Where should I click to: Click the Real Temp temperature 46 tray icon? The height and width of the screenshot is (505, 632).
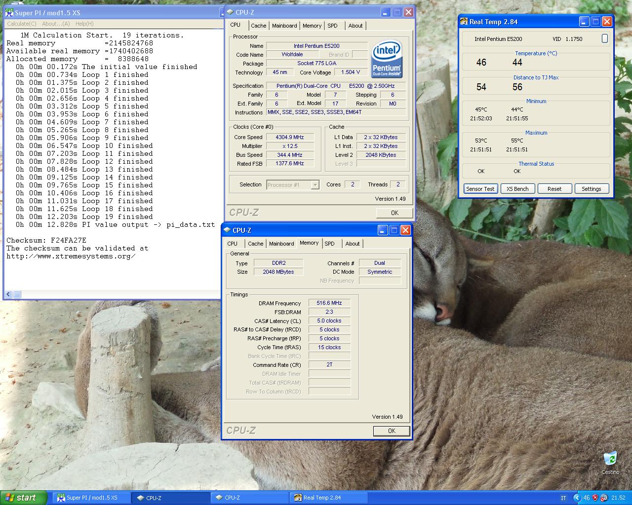pos(587,498)
